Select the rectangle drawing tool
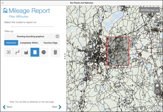Image resolution: width=163 pixels, height=112 pixels. coord(35,52)
